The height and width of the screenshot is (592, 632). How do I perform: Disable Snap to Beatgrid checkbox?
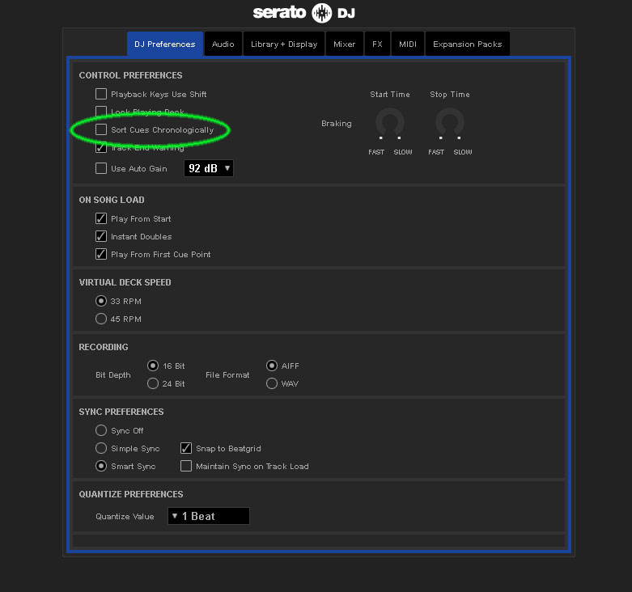coord(186,449)
